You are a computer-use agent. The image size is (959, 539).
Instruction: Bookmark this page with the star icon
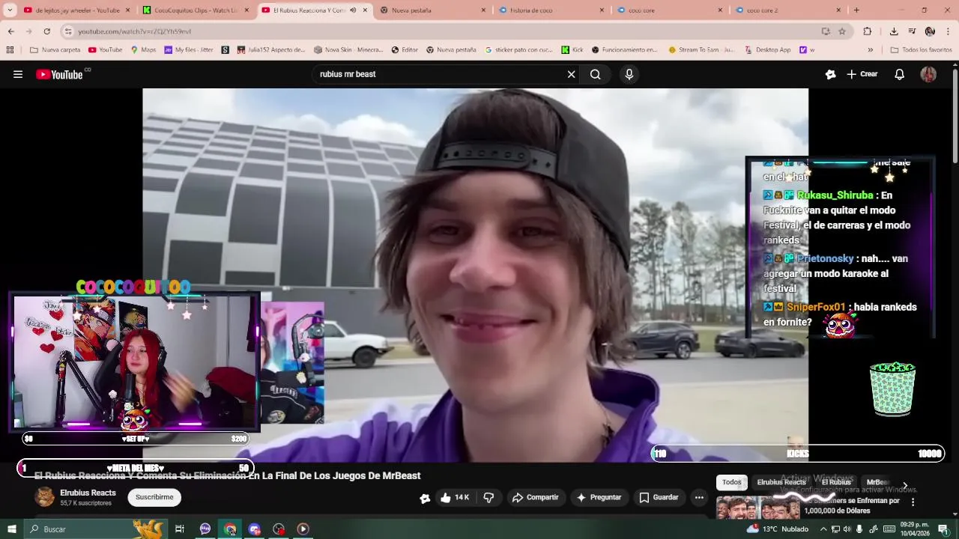[842, 31]
